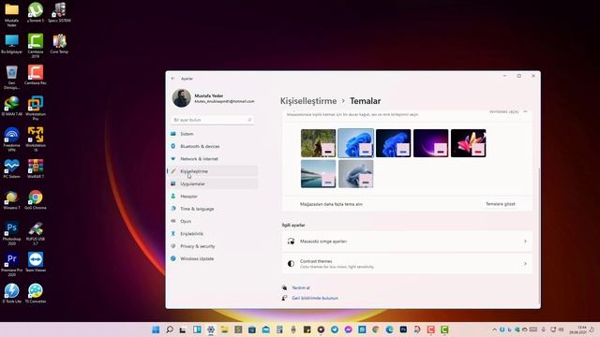Apply the purple glow theme thumbnail
The width and height of the screenshot is (600, 337).
[x=431, y=143]
